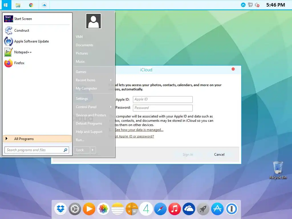The height and width of the screenshot is (219, 292).
Task: Launch the Launchpad rocket icon
Action: pyautogui.click(x=203, y=209)
